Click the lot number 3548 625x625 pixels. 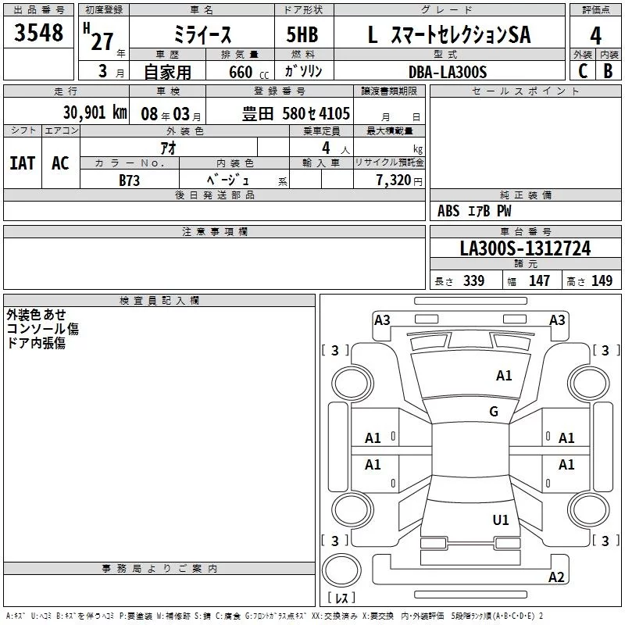click(38, 33)
